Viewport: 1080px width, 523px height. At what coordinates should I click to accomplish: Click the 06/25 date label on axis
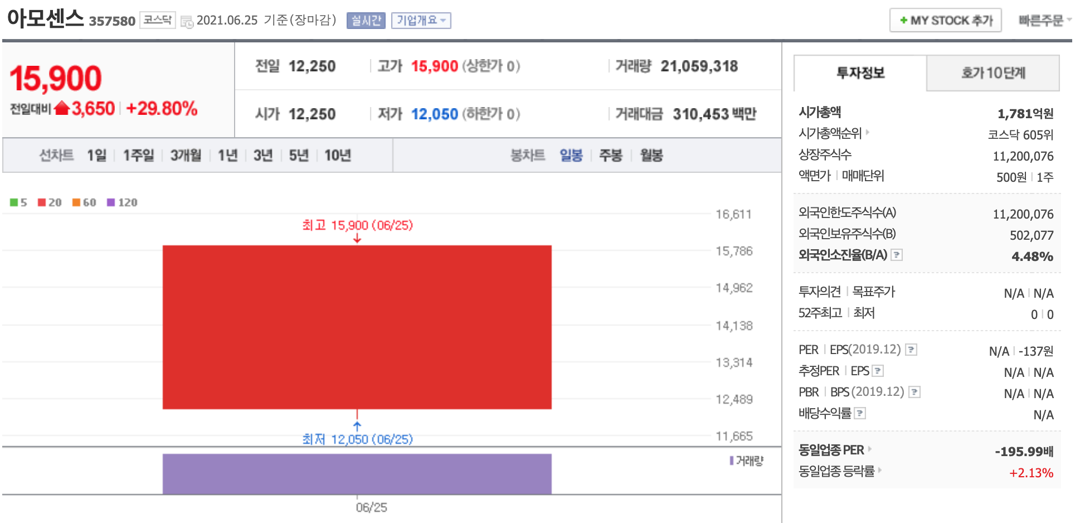coord(372,507)
